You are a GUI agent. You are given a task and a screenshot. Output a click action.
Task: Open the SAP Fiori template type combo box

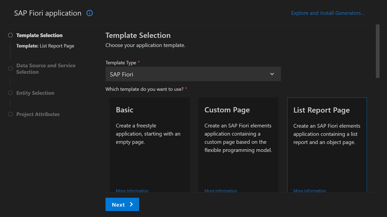coord(193,74)
